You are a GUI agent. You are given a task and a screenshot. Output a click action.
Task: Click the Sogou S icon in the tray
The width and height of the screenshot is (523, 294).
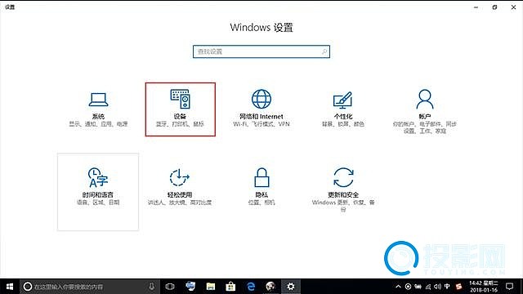(459, 287)
